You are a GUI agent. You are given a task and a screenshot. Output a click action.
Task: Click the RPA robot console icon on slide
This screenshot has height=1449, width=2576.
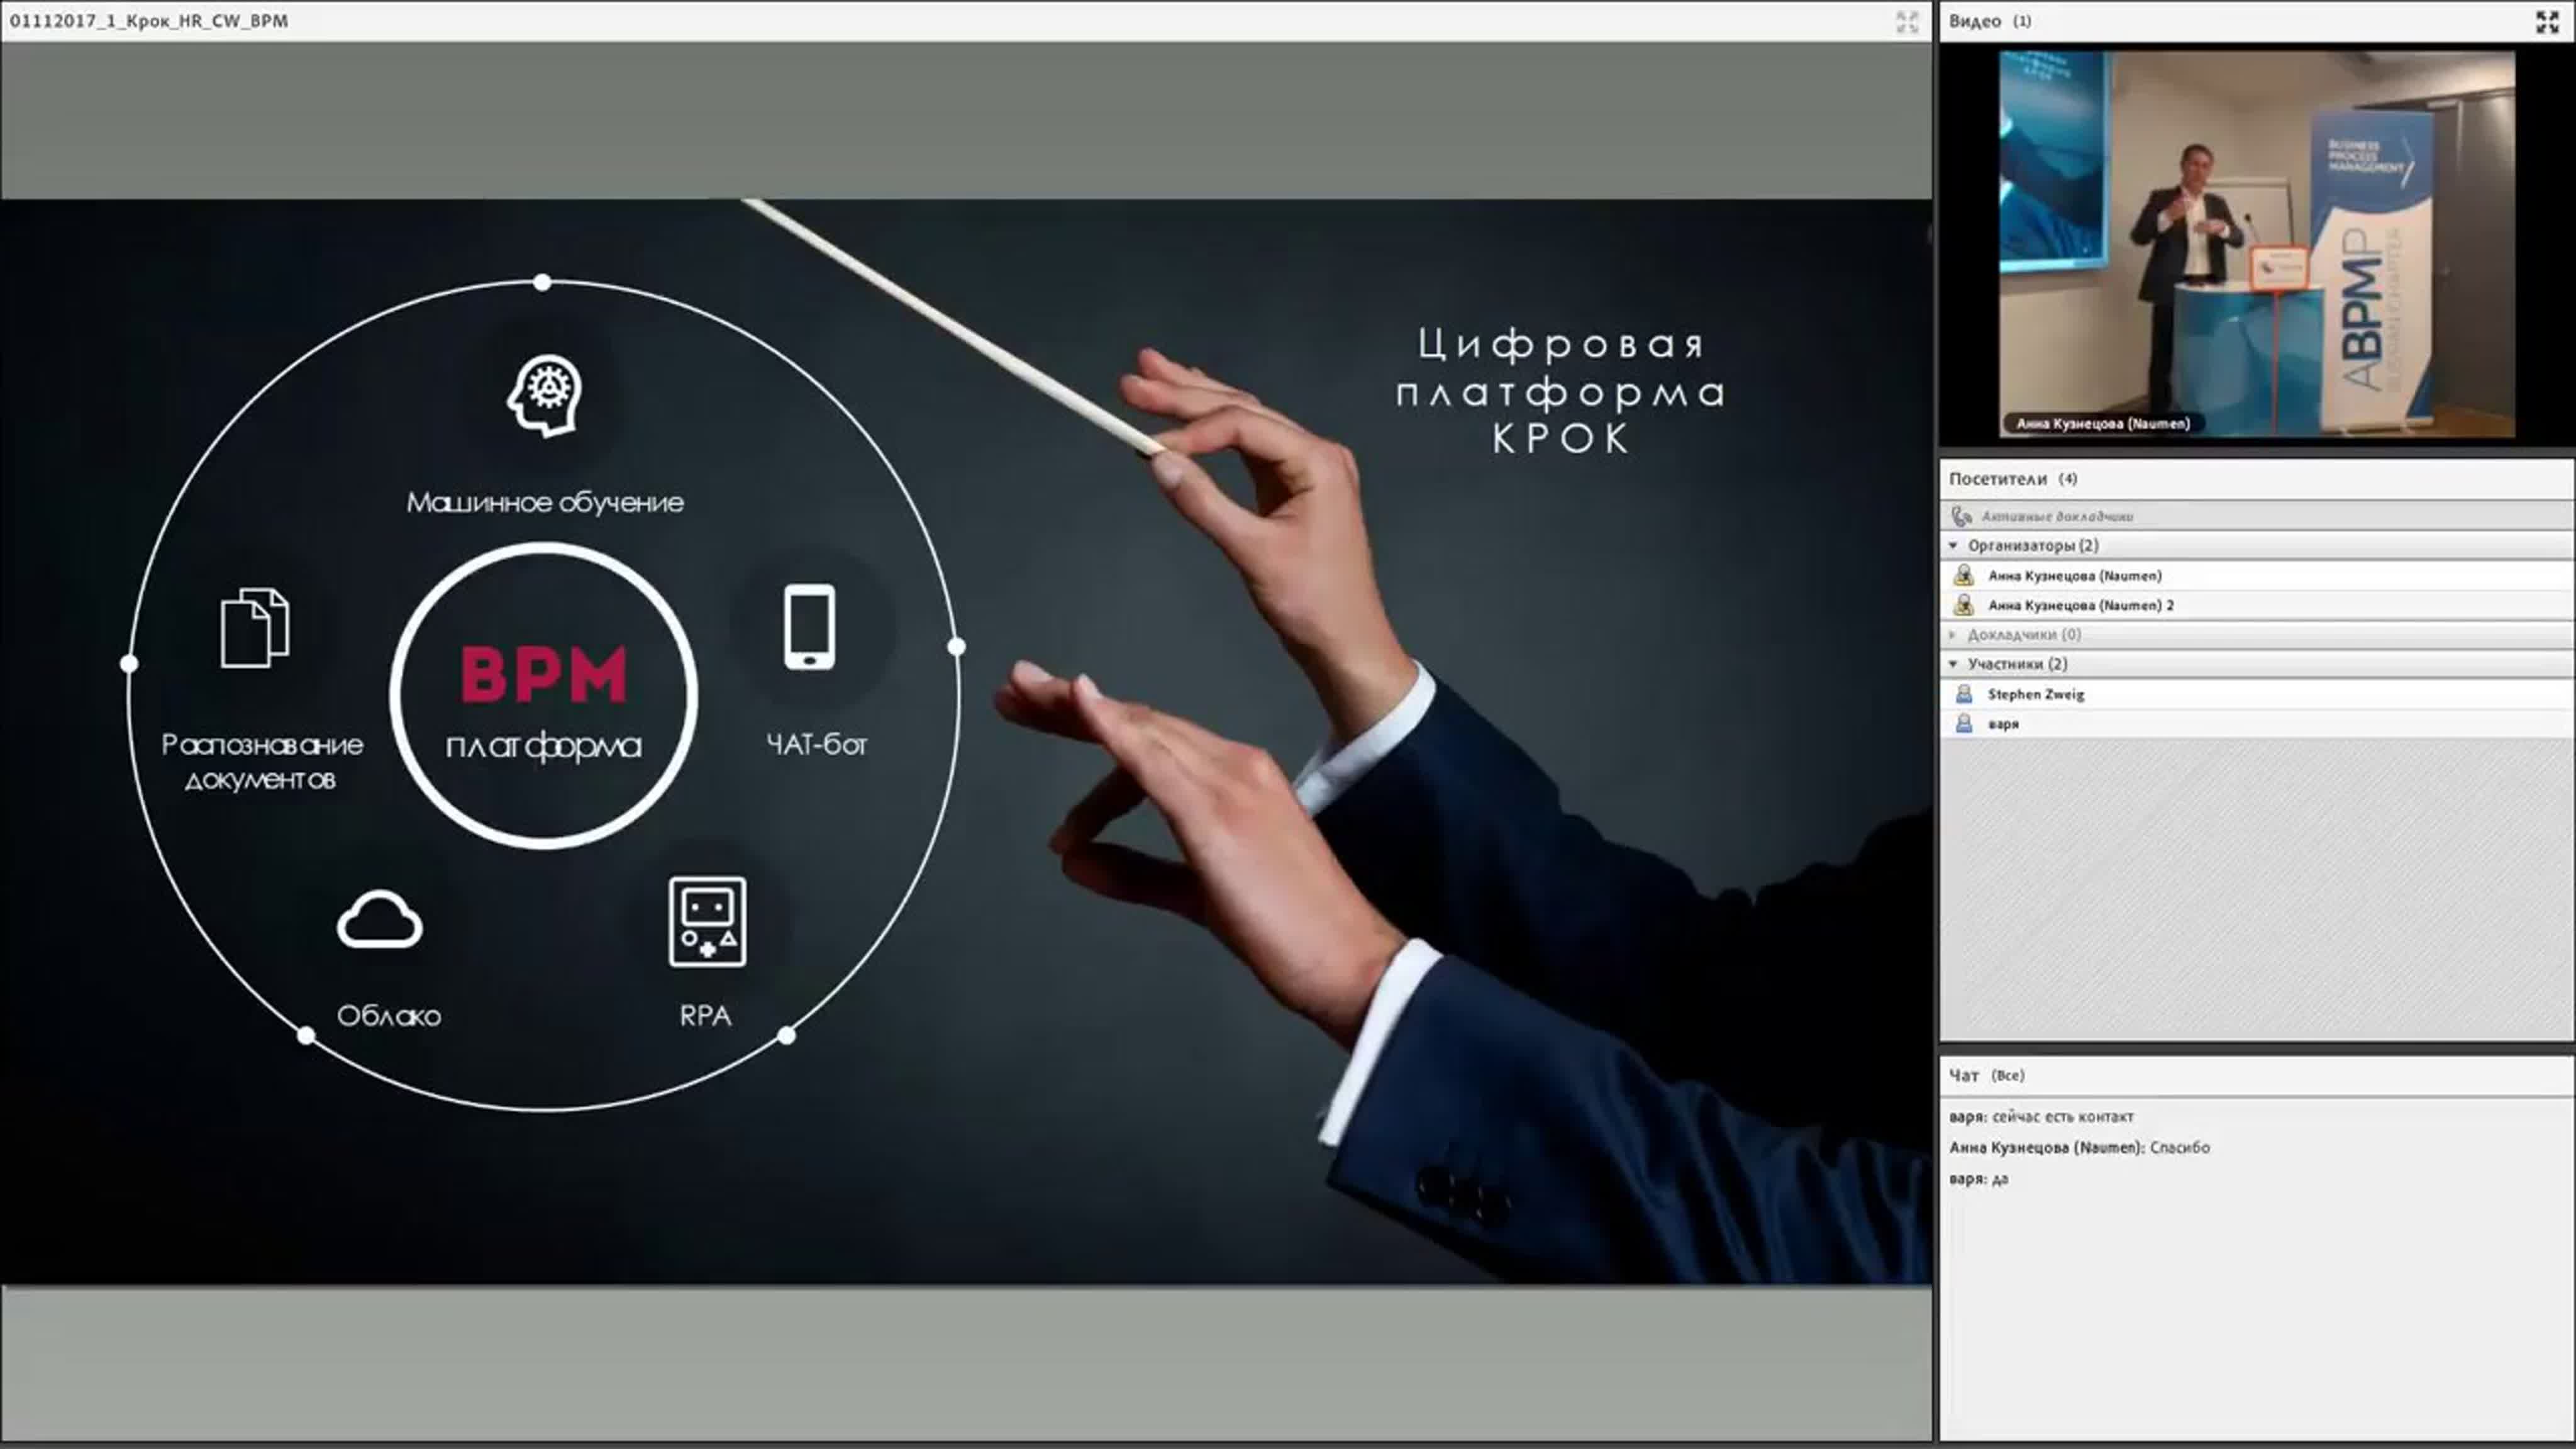point(707,922)
